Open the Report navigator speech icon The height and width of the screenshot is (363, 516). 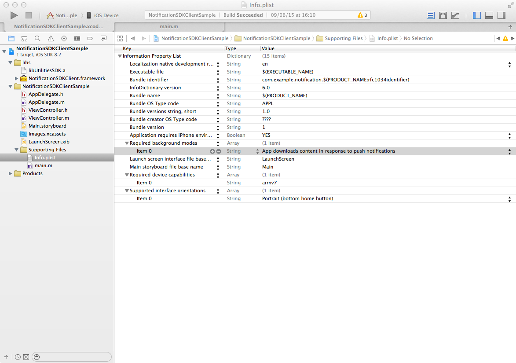click(x=103, y=39)
